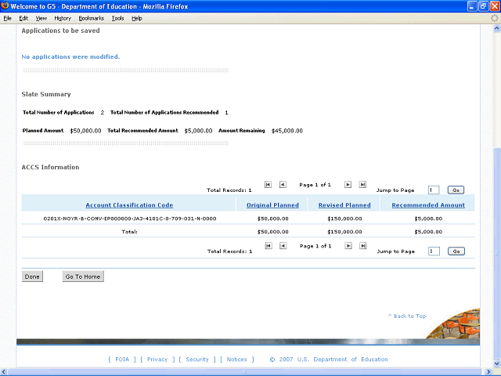Image resolution: width=501 pixels, height=376 pixels.
Task: Sort by Account Classification Code column
Action: pyautogui.click(x=129, y=205)
